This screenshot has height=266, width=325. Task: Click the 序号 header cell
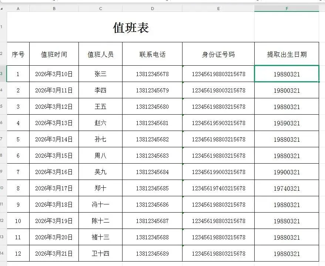point(18,54)
